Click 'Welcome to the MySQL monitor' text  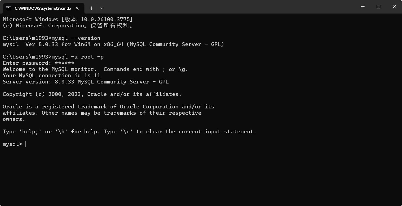coord(50,69)
